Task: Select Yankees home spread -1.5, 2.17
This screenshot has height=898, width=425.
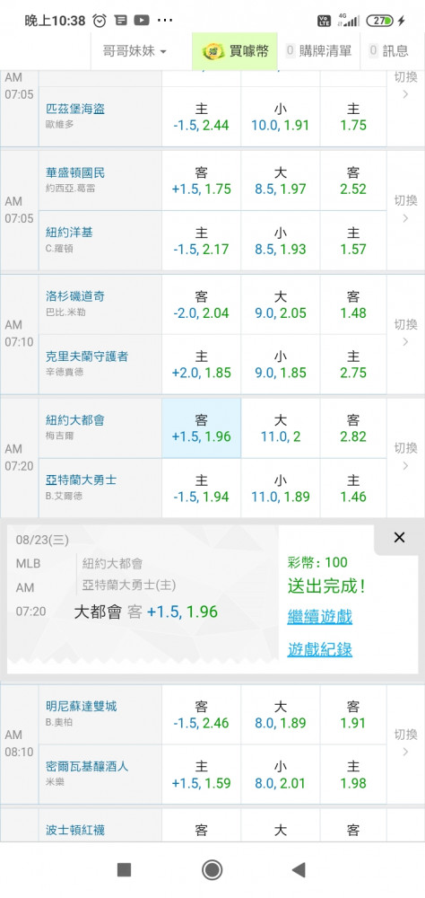Action: (202, 241)
